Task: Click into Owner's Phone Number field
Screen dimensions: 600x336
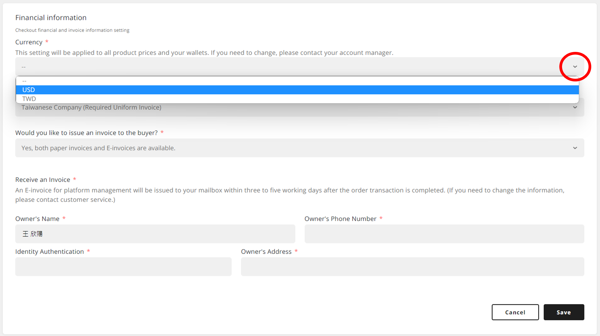Action: (x=444, y=234)
